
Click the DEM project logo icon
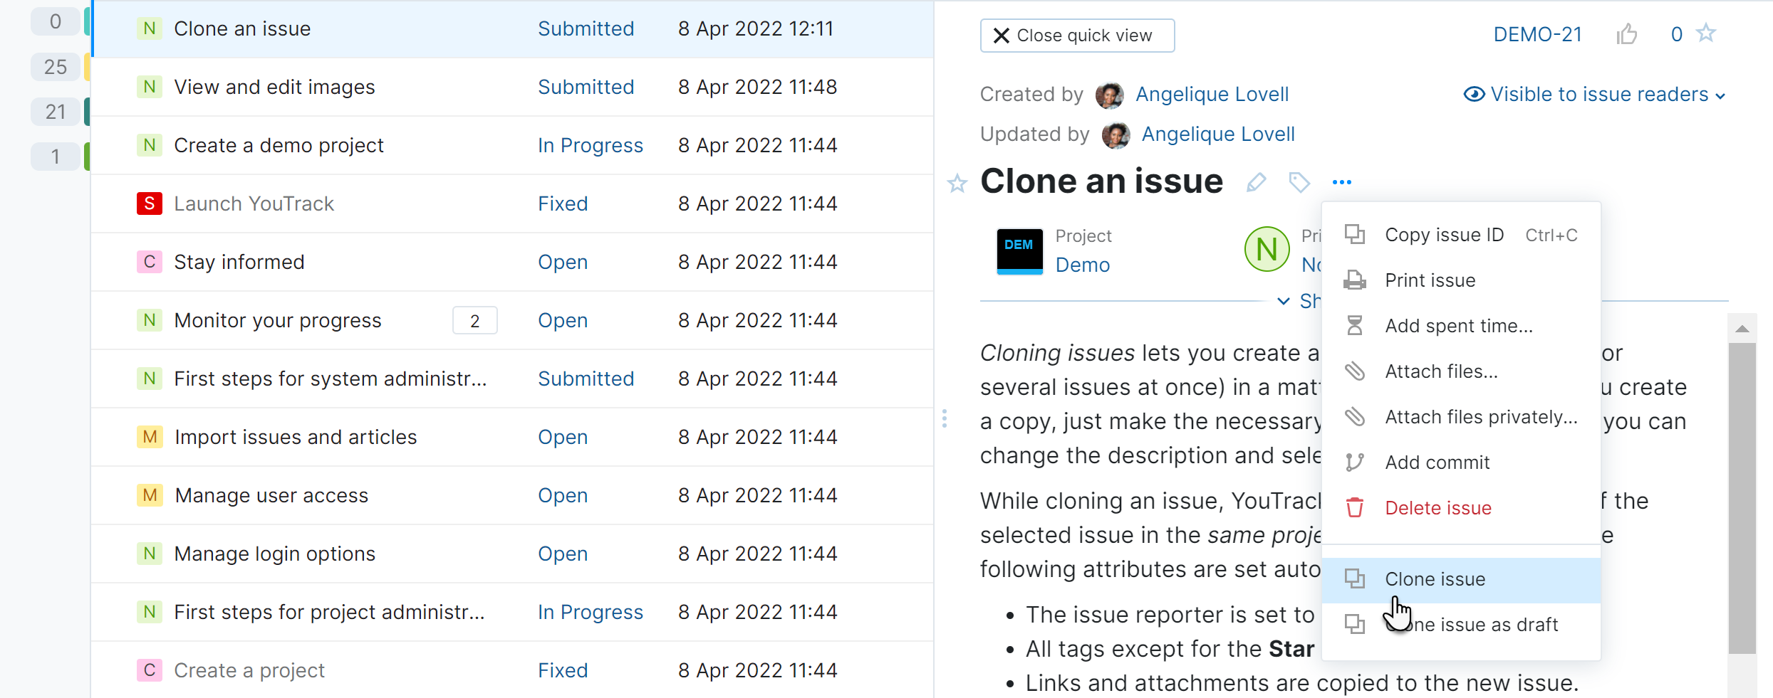1019,250
